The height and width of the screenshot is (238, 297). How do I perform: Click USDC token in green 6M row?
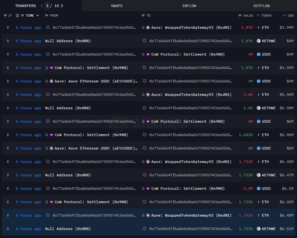pyautogui.click(x=266, y=148)
